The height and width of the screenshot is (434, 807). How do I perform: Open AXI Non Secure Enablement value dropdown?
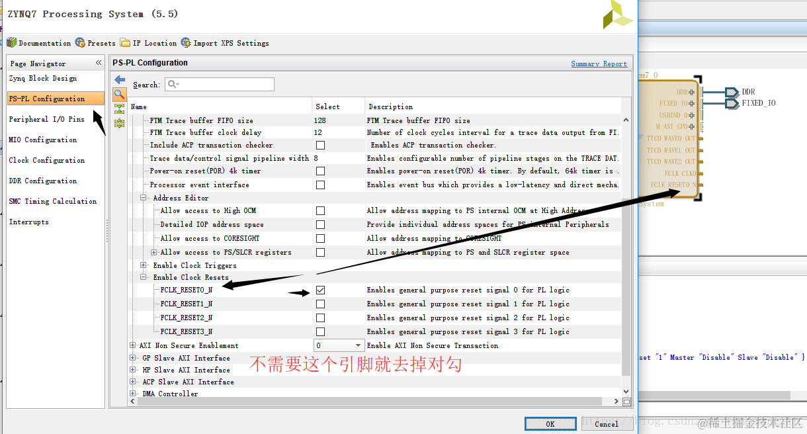pyautogui.click(x=359, y=345)
